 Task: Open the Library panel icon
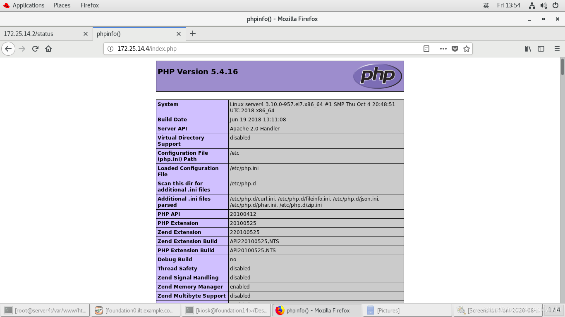[528, 49]
